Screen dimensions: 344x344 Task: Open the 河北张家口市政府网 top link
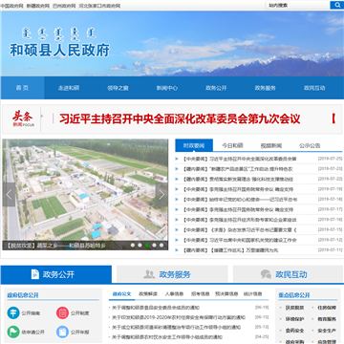point(99,6)
